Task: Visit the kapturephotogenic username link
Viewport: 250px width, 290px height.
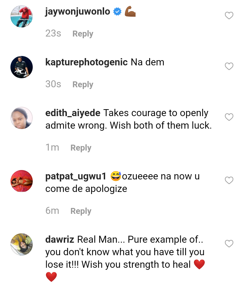Action: (86, 62)
